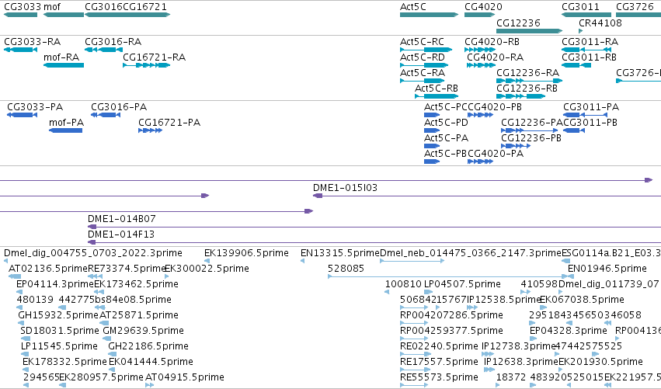Select the CG16721-RA transcript glyph
This screenshot has height=389, width=661.
146,65
